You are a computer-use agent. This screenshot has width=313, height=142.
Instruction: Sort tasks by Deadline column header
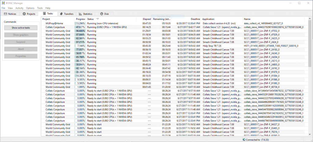[x=186, y=19]
